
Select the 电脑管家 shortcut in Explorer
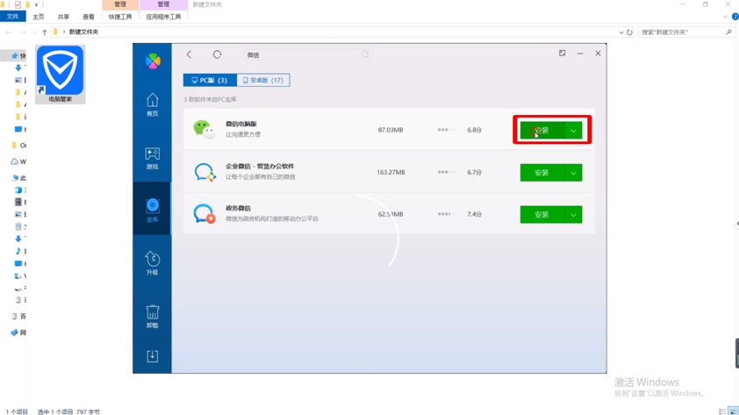[60, 75]
